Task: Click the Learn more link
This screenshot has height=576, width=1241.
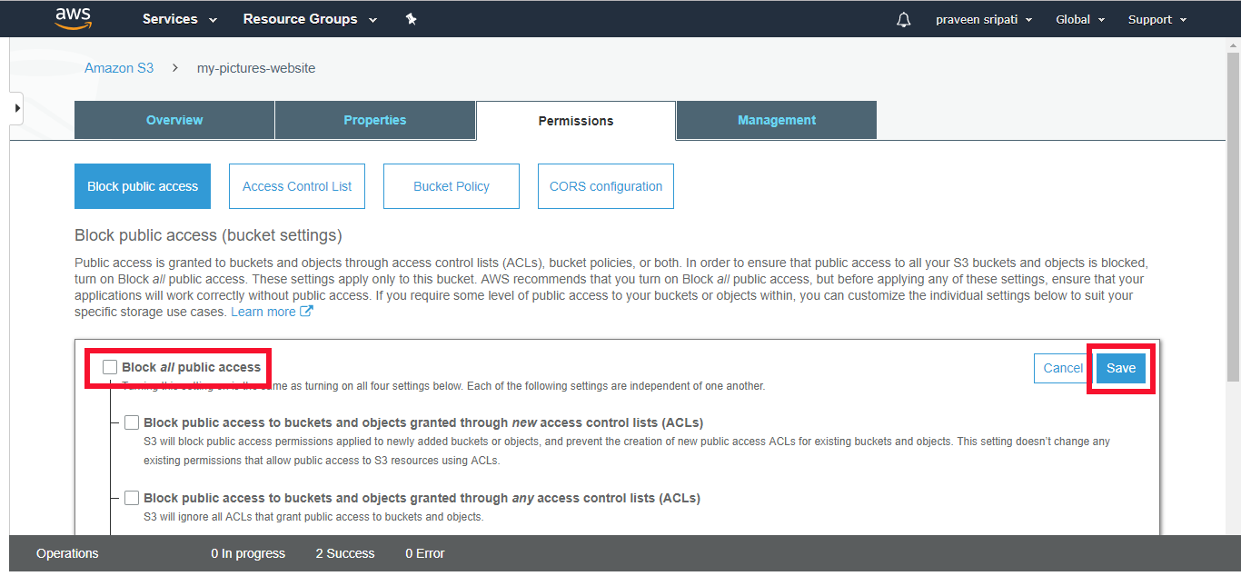Action: click(x=262, y=311)
